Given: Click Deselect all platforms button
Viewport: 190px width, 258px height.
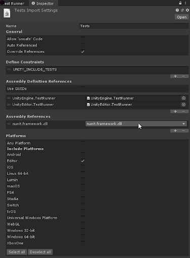Looking at the screenshot, I should (40, 252).
